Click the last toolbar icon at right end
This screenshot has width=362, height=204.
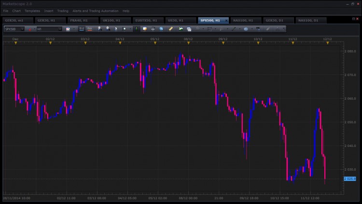(x=284, y=29)
